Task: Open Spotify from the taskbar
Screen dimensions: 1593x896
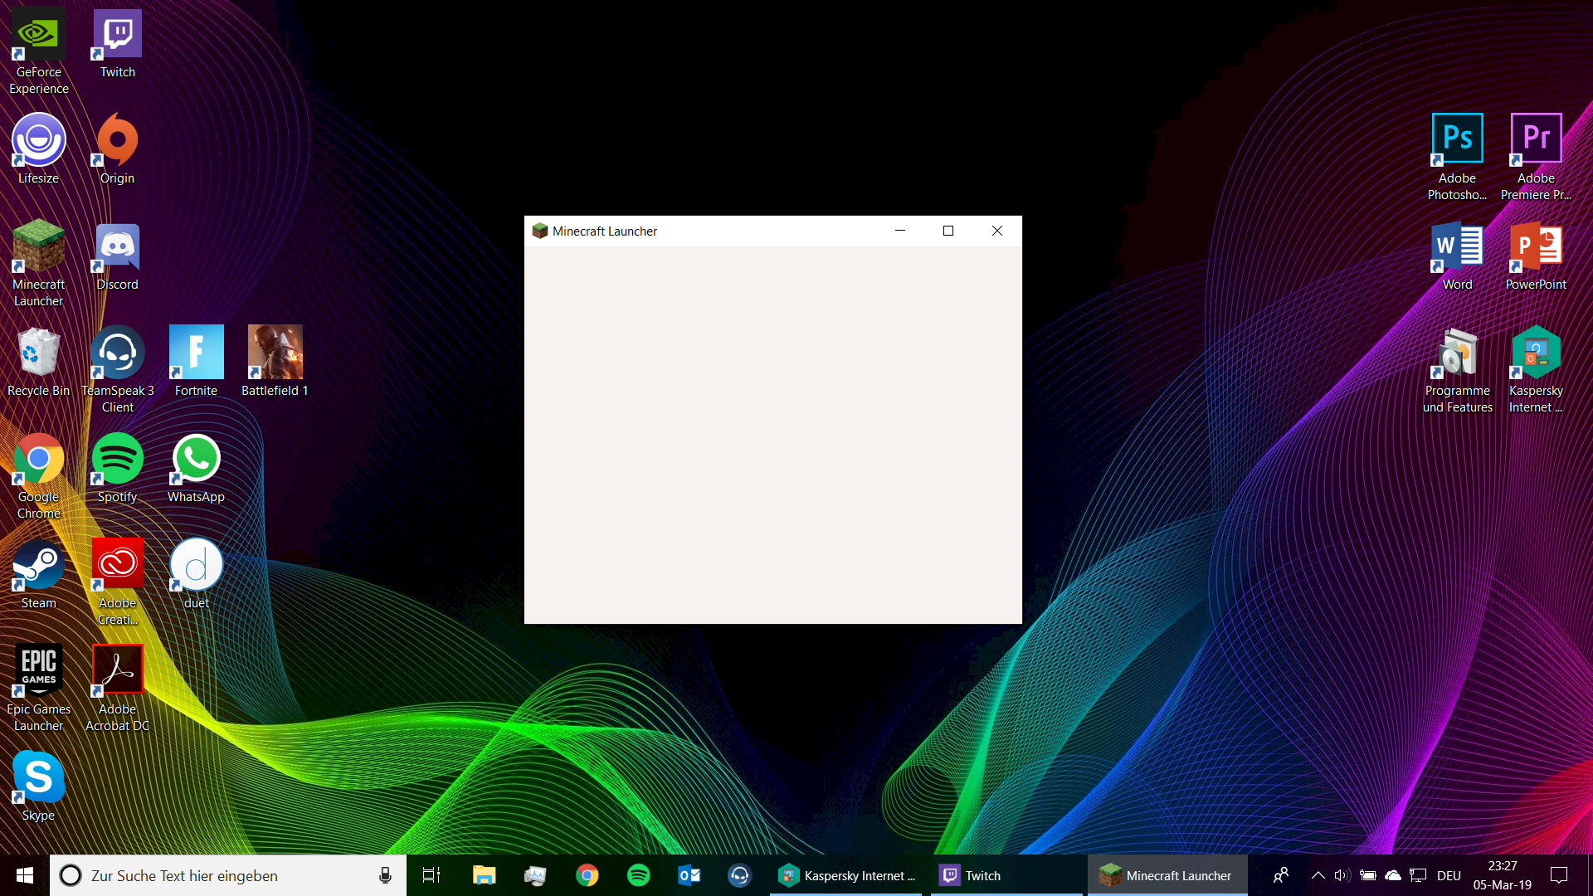Action: pos(638,875)
